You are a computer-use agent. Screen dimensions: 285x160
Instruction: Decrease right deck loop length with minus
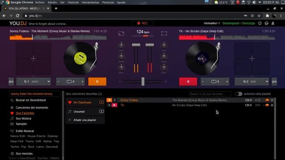point(203,82)
